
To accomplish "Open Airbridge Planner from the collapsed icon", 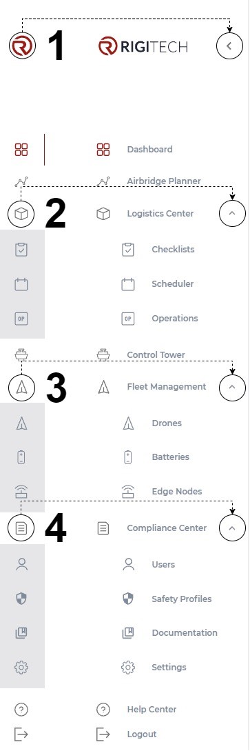I will 21,181.
